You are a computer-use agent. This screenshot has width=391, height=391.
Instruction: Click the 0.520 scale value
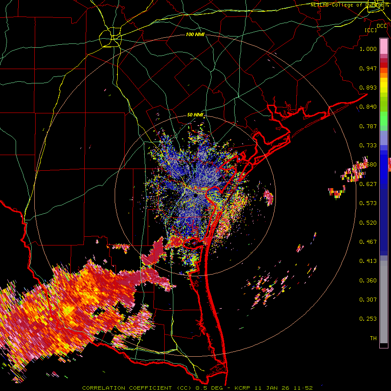[x=368, y=223]
